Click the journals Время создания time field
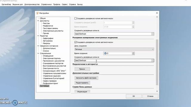Image resolution: width=191 pixels, height=107 pixels. (x=118, y=53)
